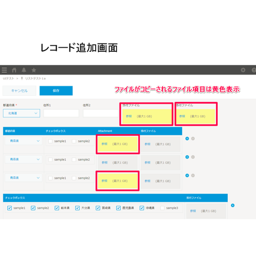
Task: Click 参照 in the third row's Attachment cell
Action: (x=105, y=181)
